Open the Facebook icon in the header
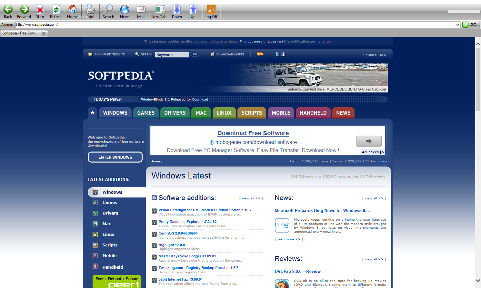 (x=283, y=54)
